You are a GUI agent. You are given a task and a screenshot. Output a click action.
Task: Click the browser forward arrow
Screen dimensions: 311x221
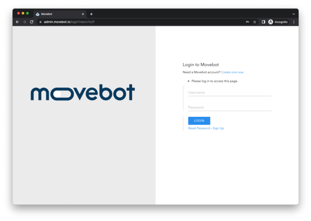[x=24, y=22]
